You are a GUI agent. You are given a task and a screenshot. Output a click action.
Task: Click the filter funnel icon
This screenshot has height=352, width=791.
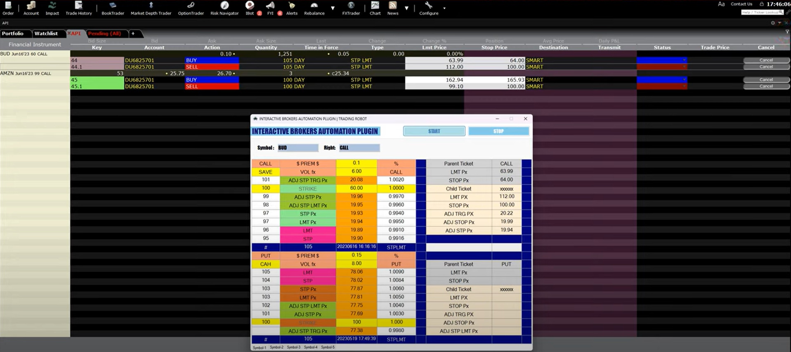click(x=787, y=32)
